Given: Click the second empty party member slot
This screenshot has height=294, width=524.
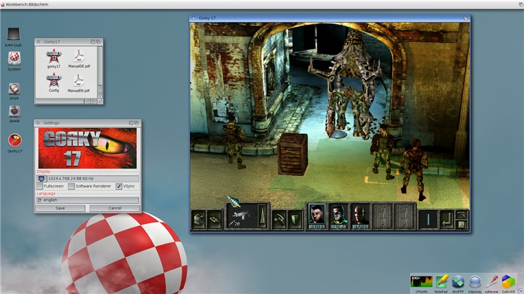Looking at the screenshot, I should (x=404, y=216).
